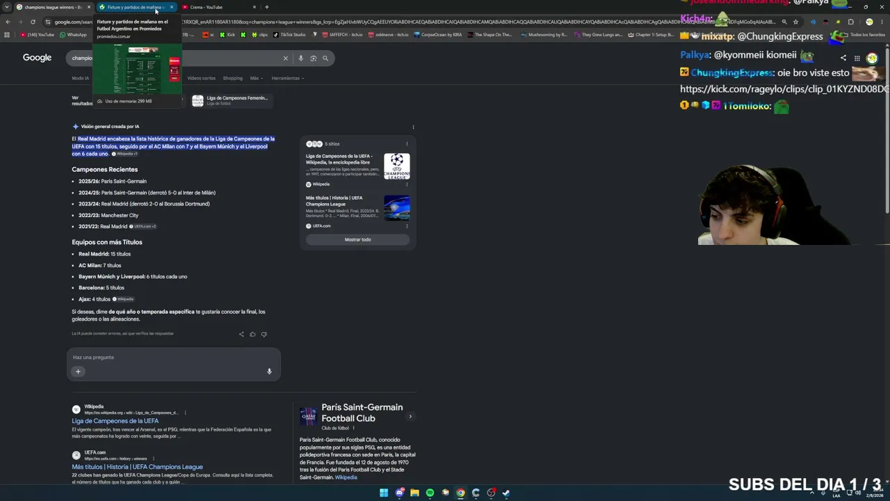Expand the Herramientas tools dropdown

coord(287,78)
